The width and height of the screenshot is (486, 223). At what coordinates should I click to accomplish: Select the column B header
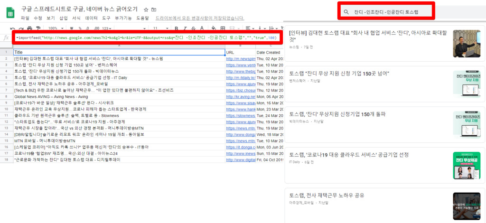click(241, 46)
